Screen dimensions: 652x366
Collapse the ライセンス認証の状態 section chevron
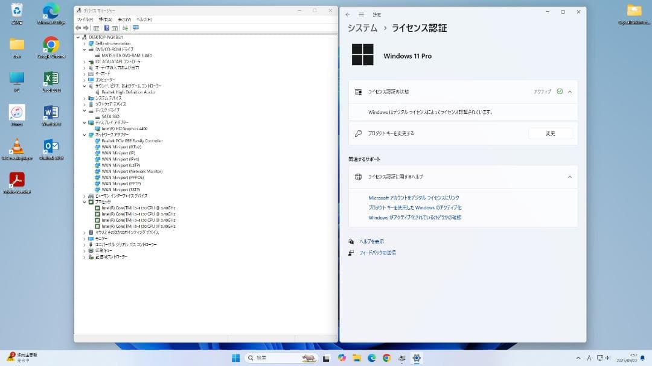tap(568, 92)
